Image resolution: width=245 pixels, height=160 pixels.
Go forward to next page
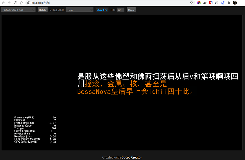(9, 3)
